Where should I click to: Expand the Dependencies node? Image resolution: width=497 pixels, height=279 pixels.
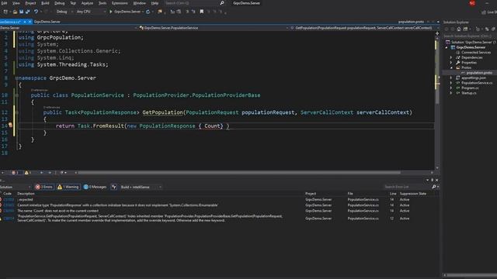coord(451,57)
